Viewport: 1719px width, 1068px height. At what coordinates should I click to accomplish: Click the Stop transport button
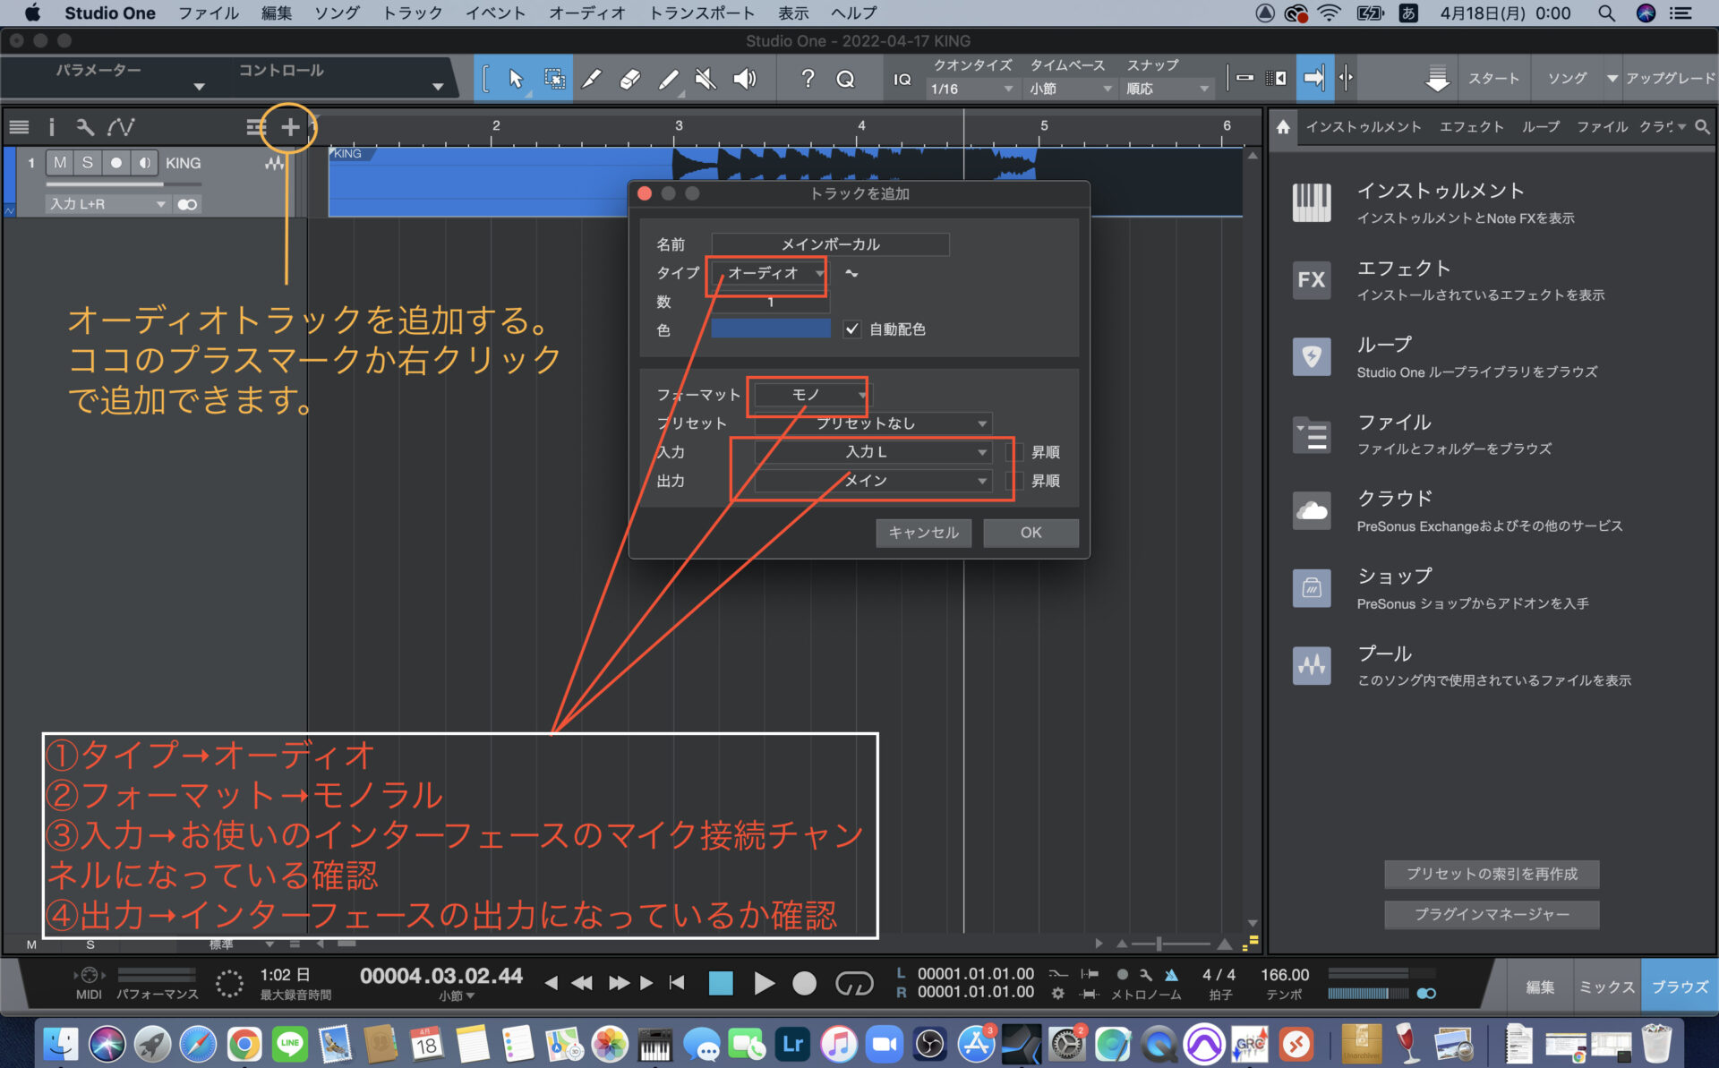[x=720, y=983]
